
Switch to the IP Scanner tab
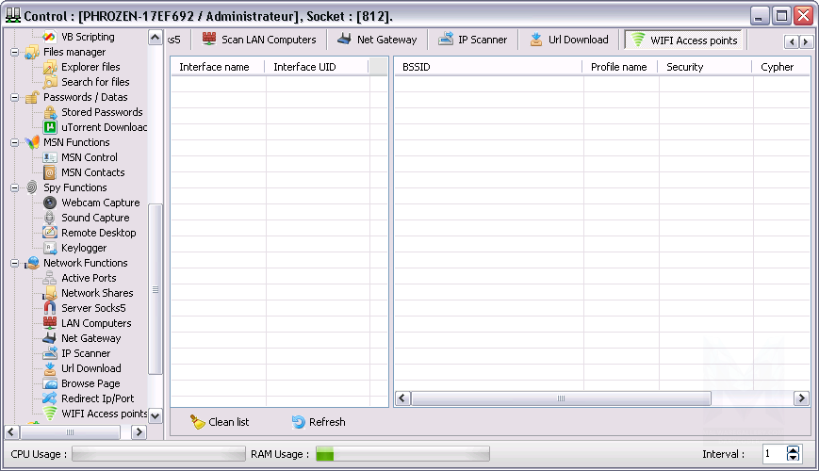(x=473, y=40)
